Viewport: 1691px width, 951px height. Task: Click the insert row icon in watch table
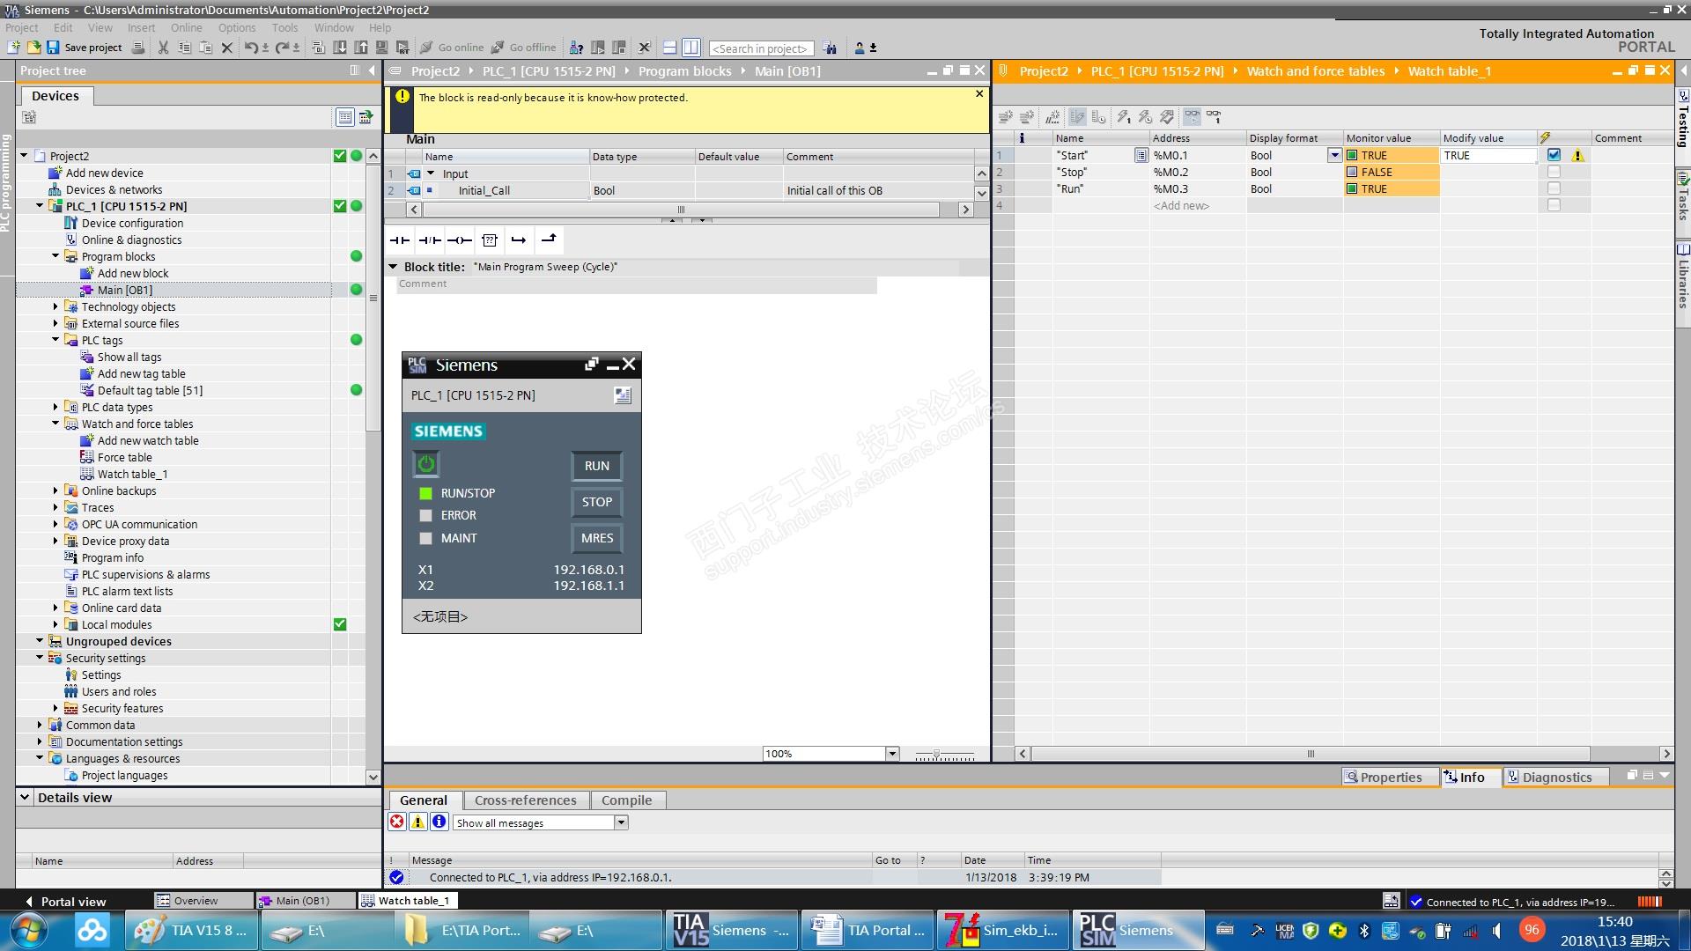pos(1005,116)
